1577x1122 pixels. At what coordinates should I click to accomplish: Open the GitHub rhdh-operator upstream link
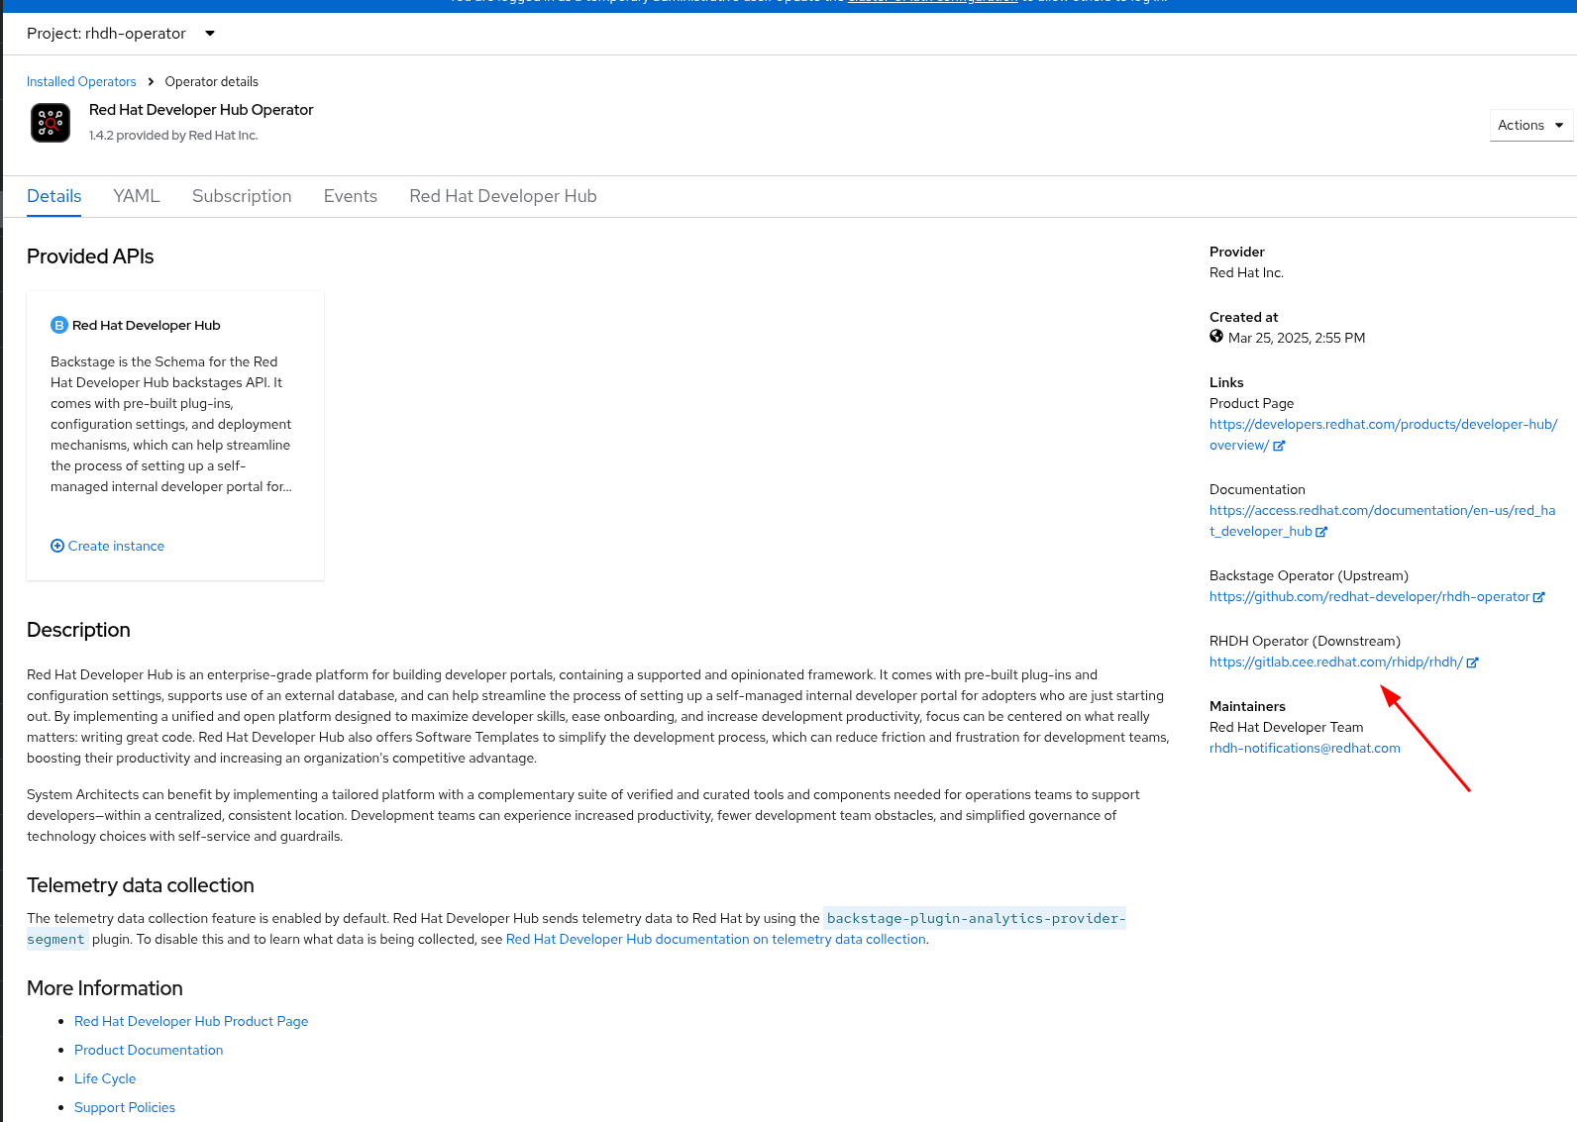(1369, 597)
